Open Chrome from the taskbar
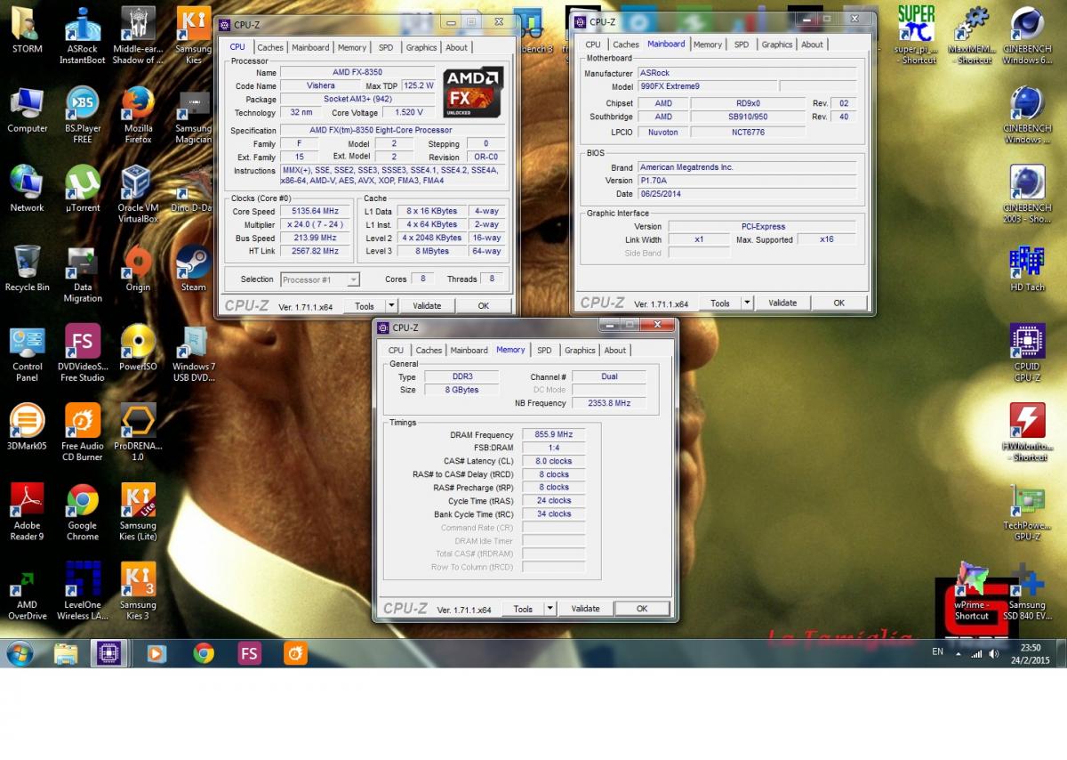Image resolution: width=1067 pixels, height=760 pixels. (x=204, y=654)
